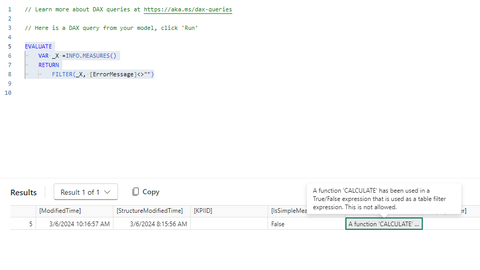Click line number 10 in the gutter
The image size is (480, 270).
tap(8, 93)
